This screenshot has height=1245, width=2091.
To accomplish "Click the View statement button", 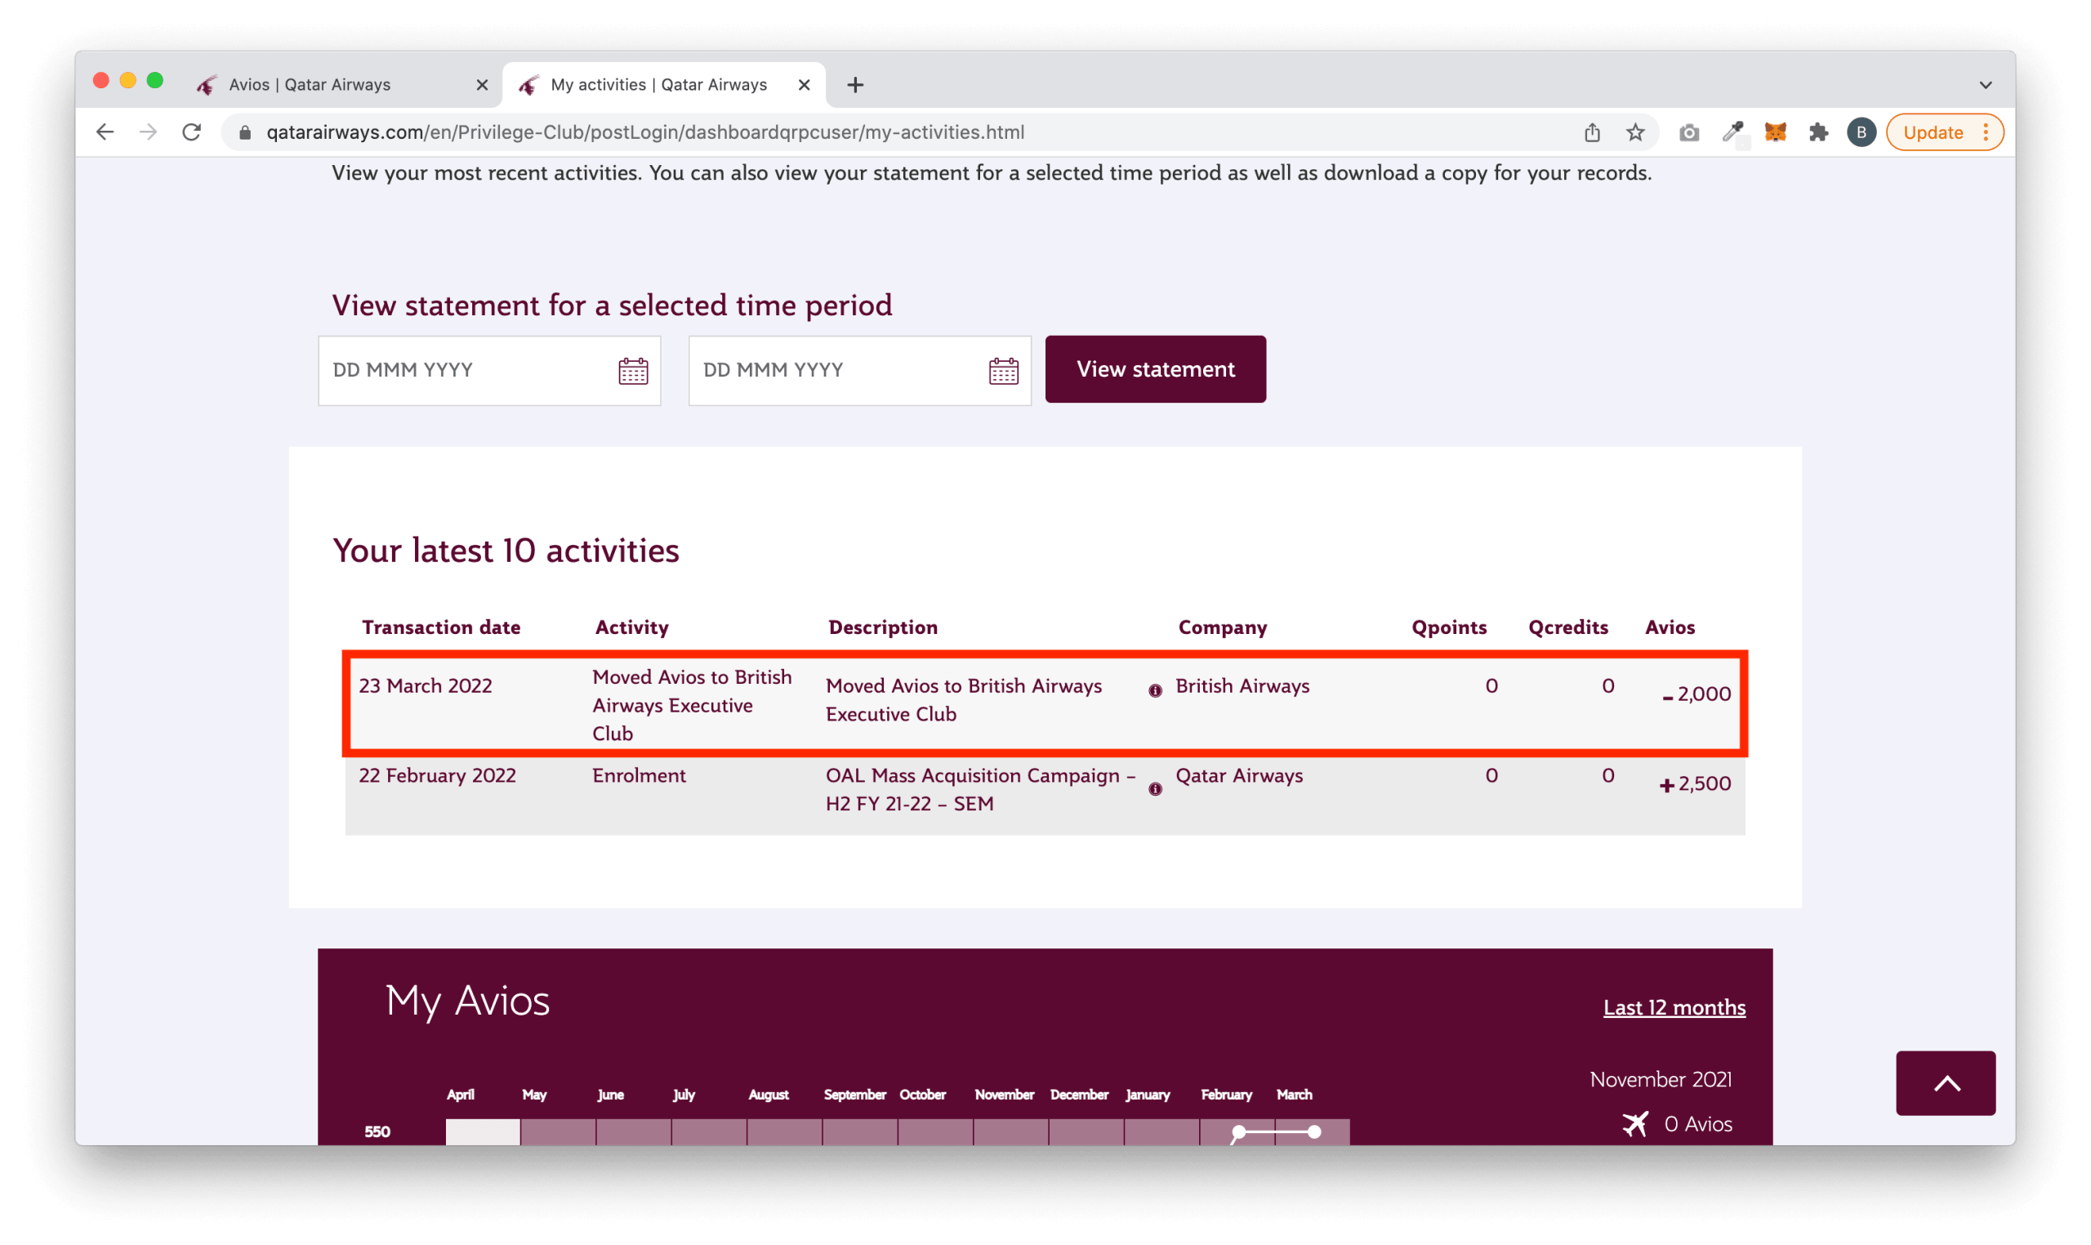I will coord(1155,369).
